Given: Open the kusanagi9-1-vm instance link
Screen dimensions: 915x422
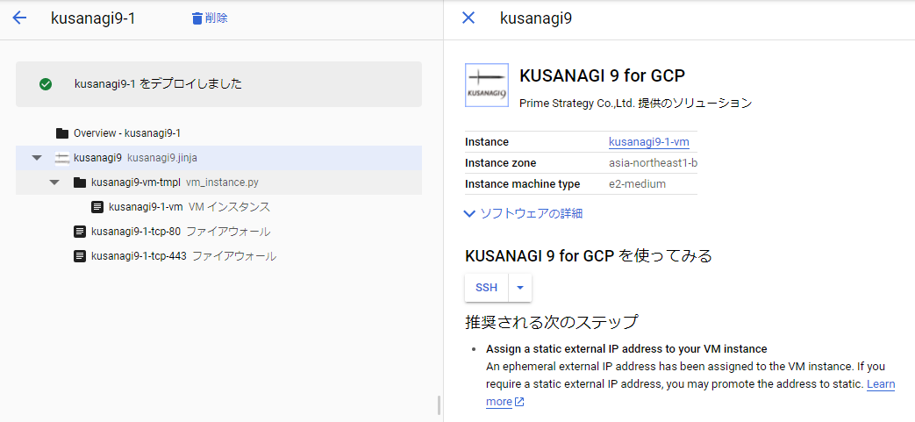Looking at the screenshot, I should click(x=649, y=142).
